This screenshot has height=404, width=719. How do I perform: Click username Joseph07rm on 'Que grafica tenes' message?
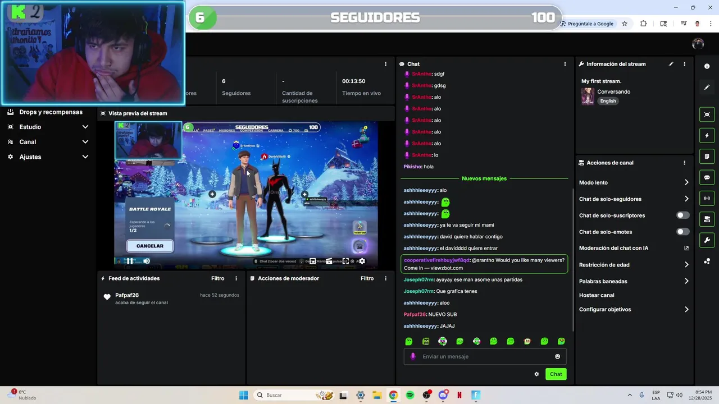click(418, 291)
